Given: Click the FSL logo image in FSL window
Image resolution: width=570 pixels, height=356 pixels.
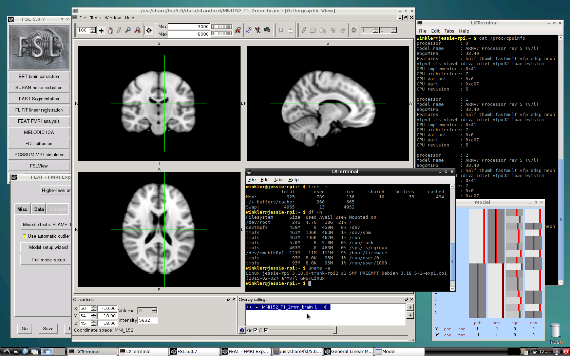Looking at the screenshot, I should point(39,47).
